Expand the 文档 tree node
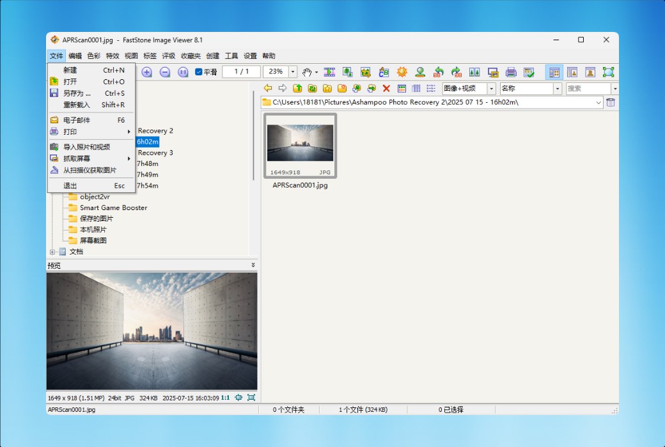The height and width of the screenshot is (447, 665). point(52,252)
